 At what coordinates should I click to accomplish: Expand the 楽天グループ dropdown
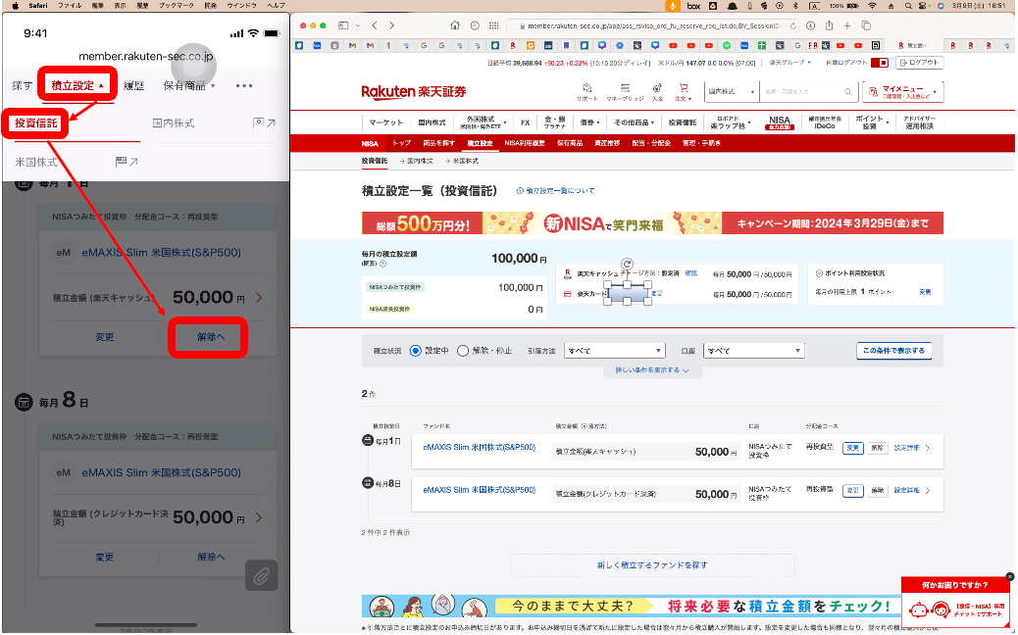(x=790, y=63)
